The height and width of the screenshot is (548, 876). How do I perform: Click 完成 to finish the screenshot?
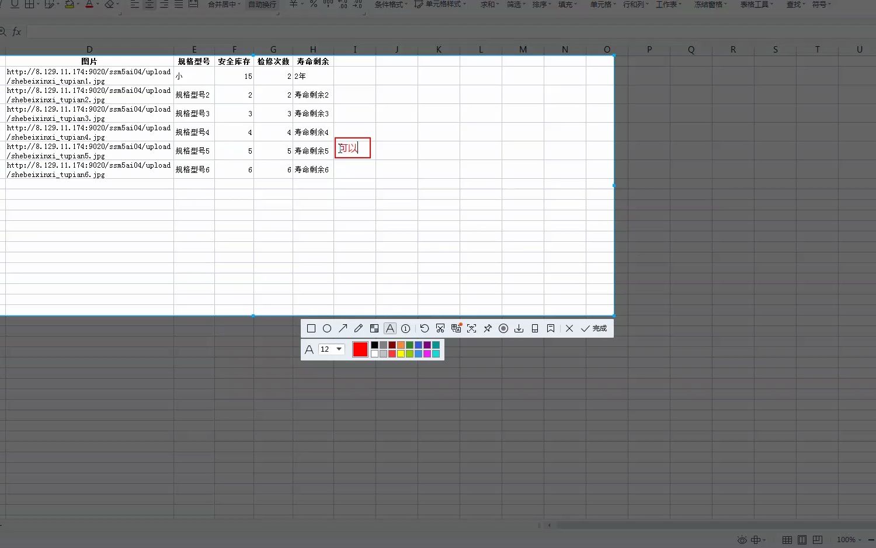[x=594, y=328]
